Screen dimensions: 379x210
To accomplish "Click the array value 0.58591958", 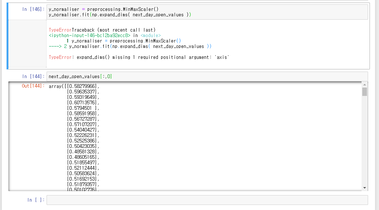I will pos(83,113).
